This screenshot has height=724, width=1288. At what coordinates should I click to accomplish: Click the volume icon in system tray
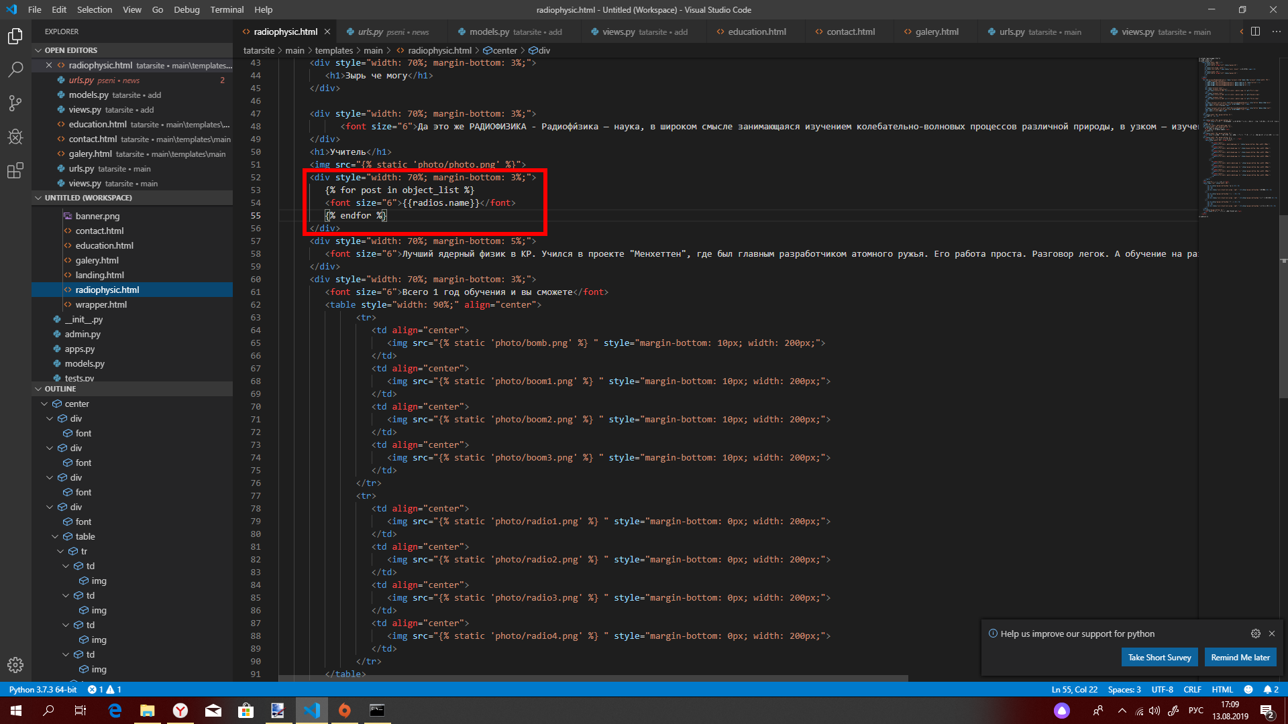click(x=1155, y=711)
